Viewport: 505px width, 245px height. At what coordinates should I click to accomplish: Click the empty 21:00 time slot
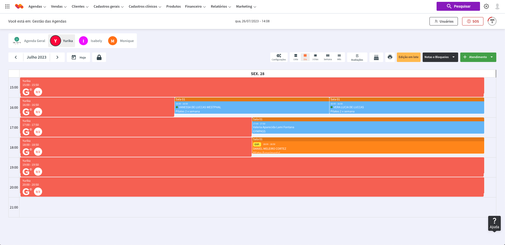click(258, 207)
